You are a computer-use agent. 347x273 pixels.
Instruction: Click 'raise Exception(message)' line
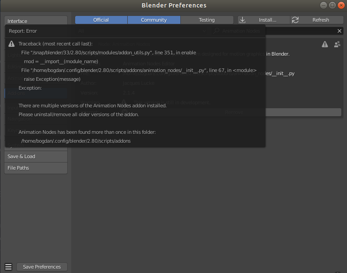[52, 79]
